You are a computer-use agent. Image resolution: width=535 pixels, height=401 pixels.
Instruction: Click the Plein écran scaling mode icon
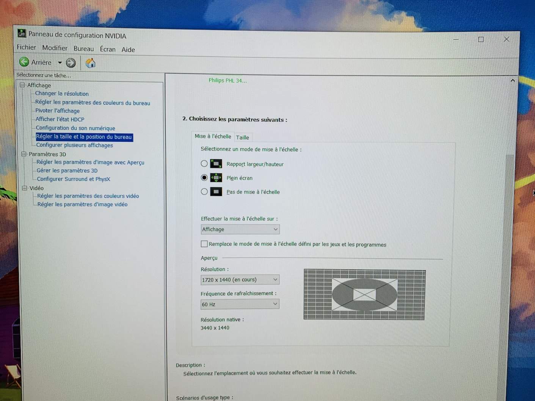point(216,178)
